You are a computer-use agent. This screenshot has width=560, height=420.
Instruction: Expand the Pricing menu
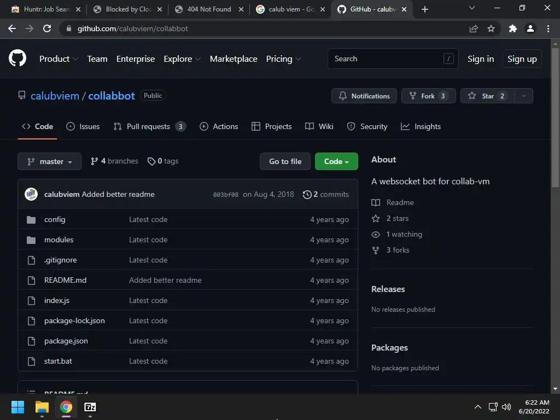click(283, 59)
